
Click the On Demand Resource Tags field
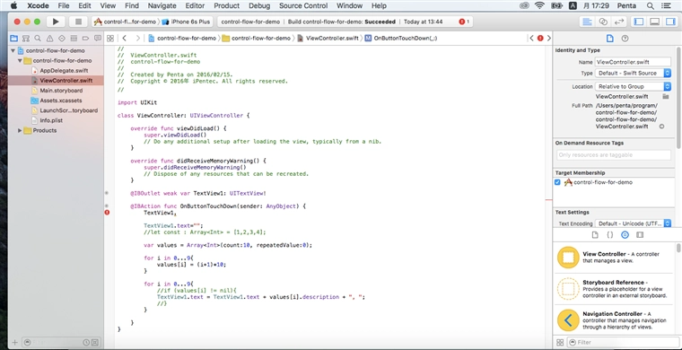click(x=614, y=155)
